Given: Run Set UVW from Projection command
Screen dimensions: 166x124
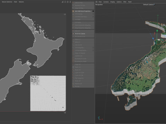Looking at the screenshot, I should point(83,11).
